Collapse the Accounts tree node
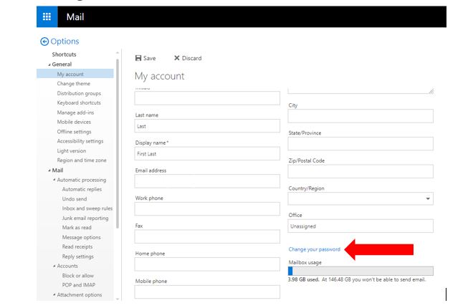 pos(54,266)
